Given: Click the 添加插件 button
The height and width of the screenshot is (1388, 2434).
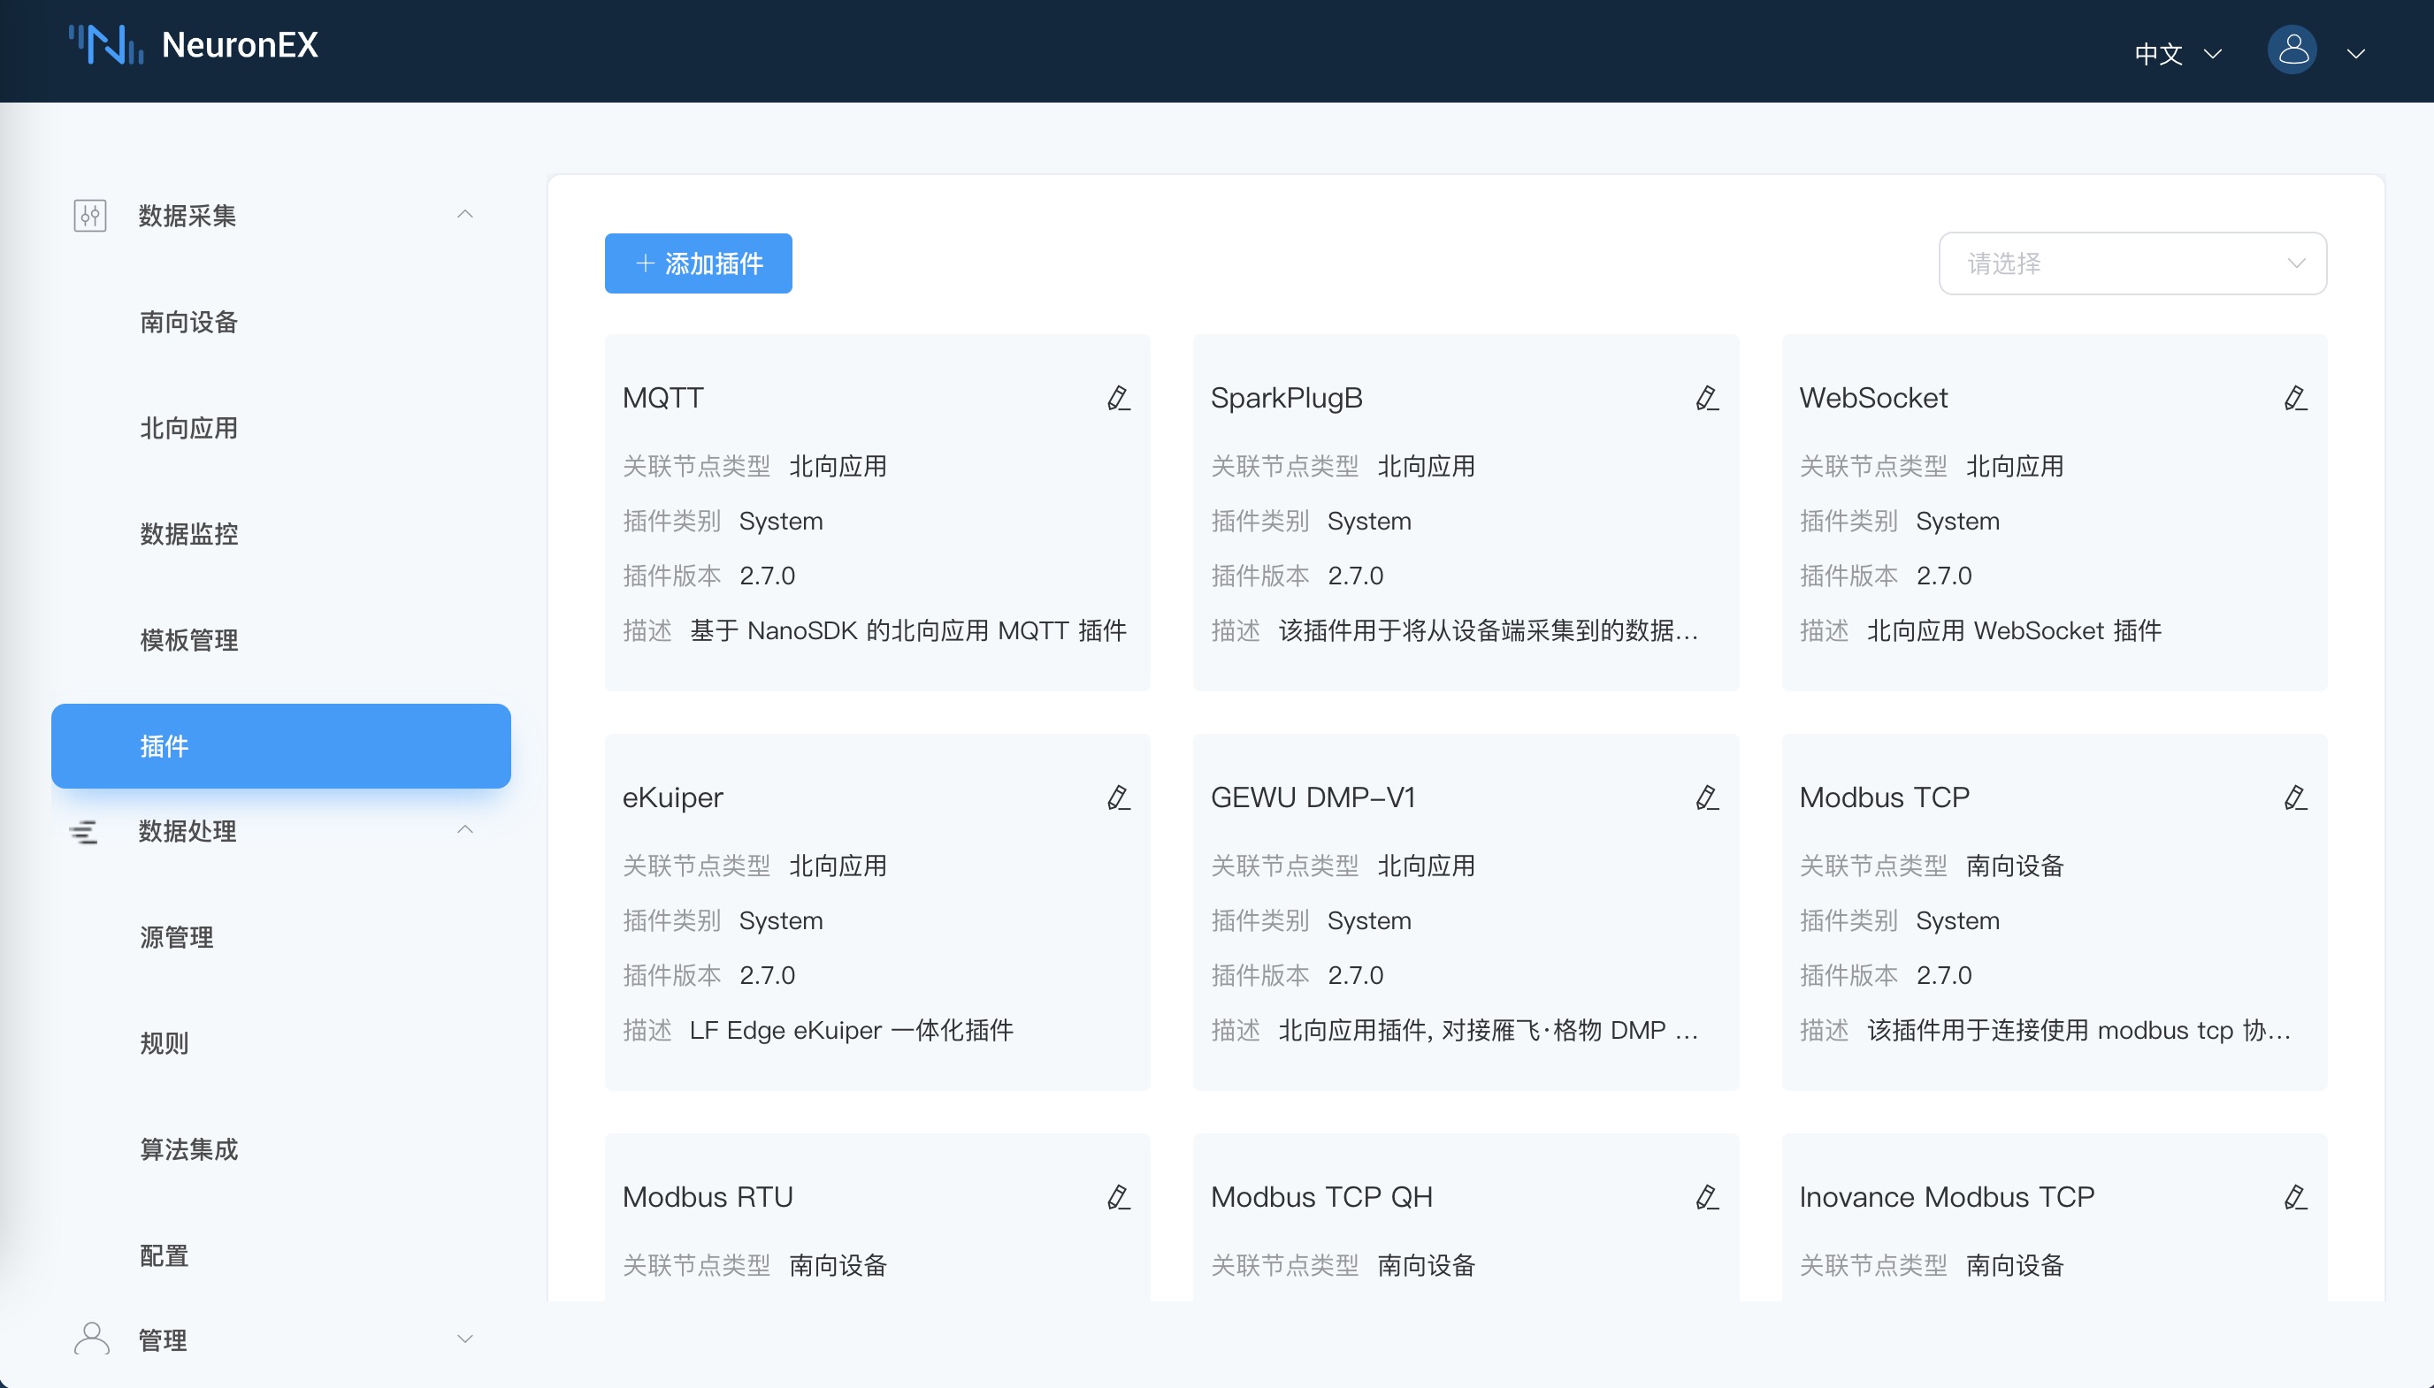Looking at the screenshot, I should click(697, 263).
